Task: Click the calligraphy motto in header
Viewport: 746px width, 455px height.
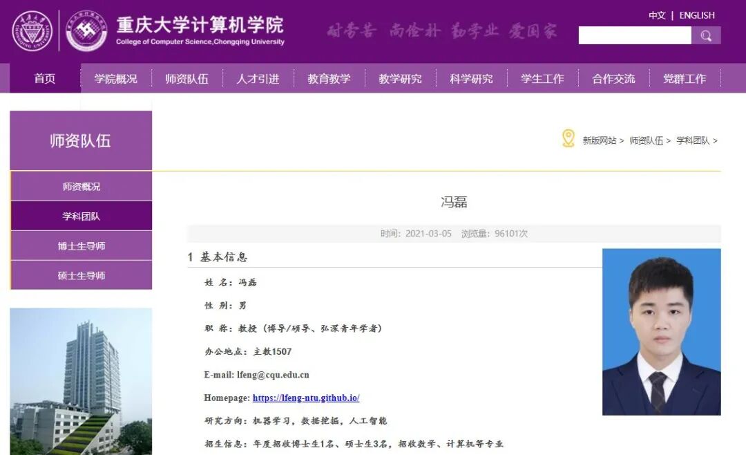Action: click(441, 30)
